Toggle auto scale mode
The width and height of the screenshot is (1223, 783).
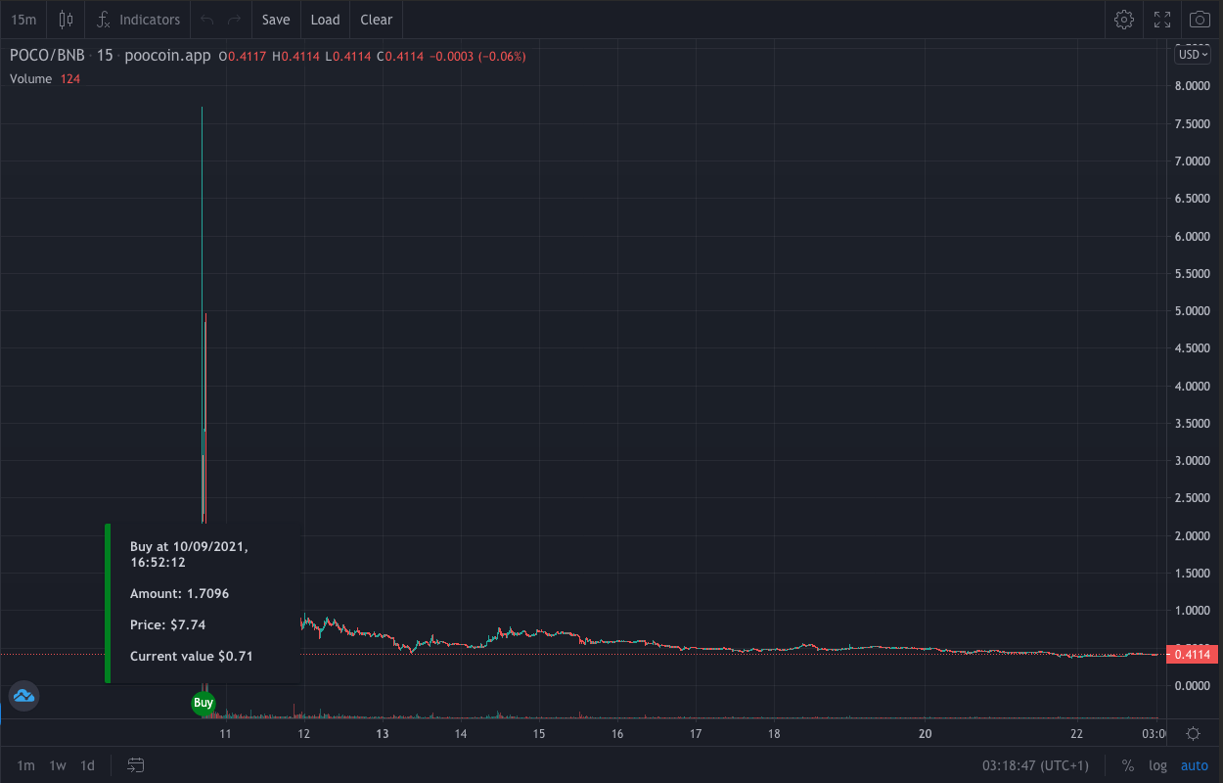coord(1194,765)
